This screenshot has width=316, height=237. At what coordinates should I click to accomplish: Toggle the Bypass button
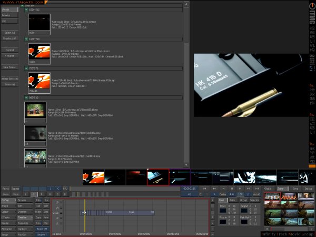[x=15, y=189]
